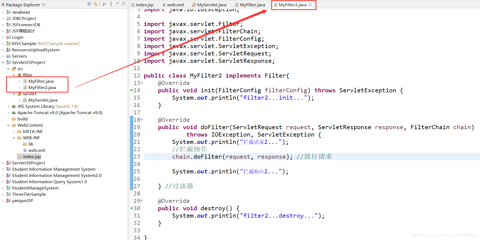Screen dimensions: 480x240
Task: Click the MyFilter2.java file icon in tree
Action: (x=25, y=87)
